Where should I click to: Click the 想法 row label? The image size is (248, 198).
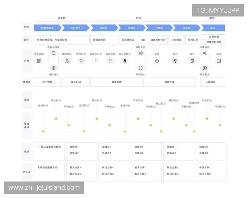[26, 100]
